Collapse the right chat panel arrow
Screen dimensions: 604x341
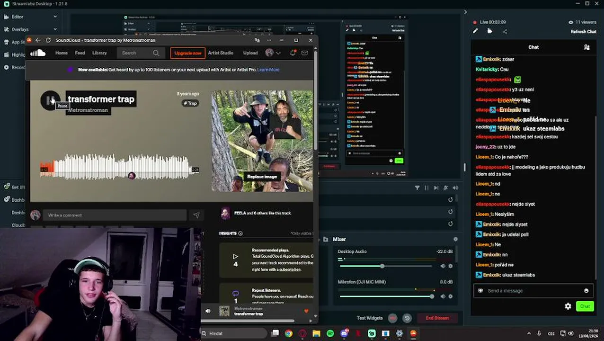(x=465, y=12)
